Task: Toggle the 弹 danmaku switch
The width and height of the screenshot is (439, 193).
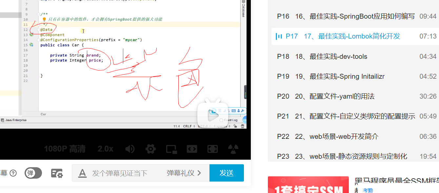Action: click(33, 173)
